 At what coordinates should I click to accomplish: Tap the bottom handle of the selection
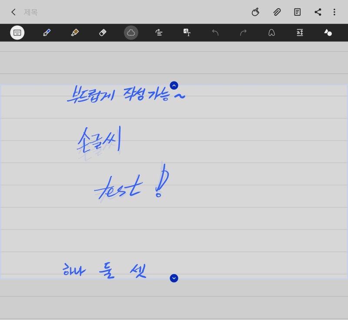coord(174,278)
